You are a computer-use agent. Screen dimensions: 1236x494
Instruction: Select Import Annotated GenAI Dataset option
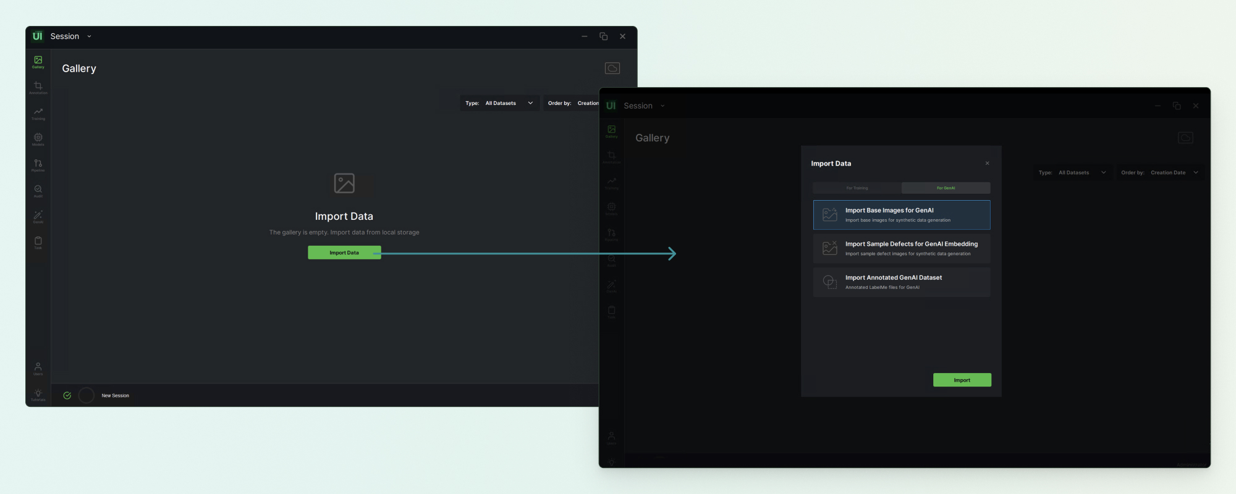pyautogui.click(x=902, y=282)
